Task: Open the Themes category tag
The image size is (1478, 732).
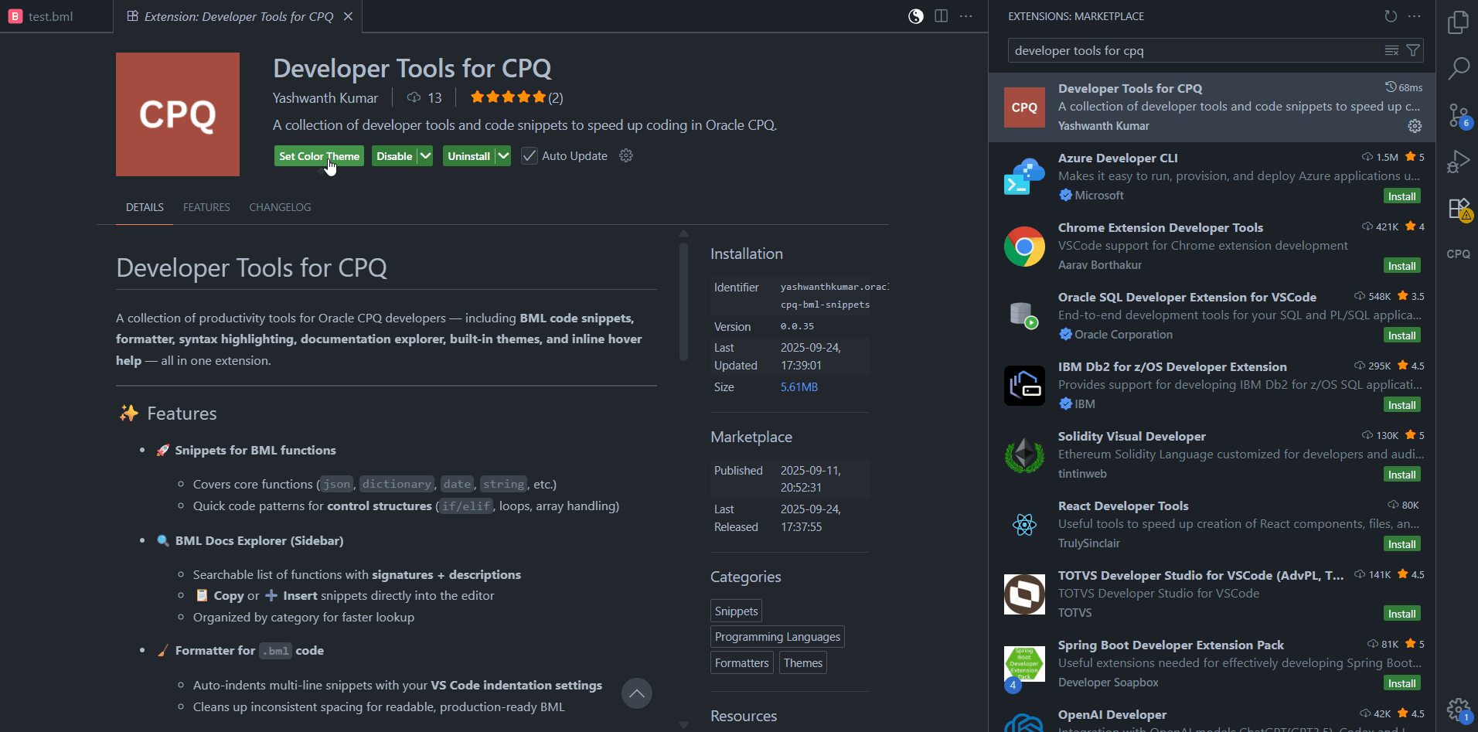Action: point(802,663)
